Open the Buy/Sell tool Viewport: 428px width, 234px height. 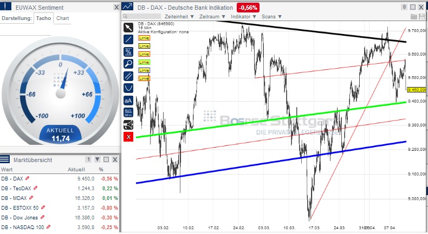point(128,112)
